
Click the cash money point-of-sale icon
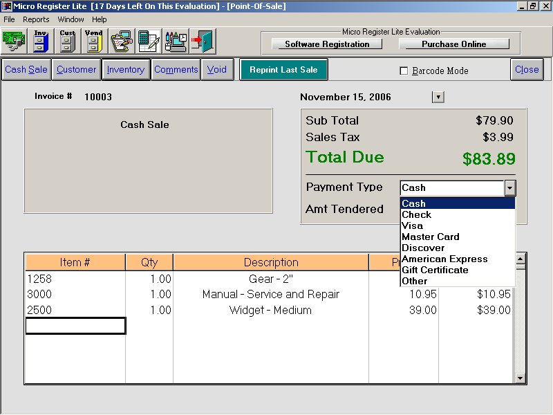point(14,41)
